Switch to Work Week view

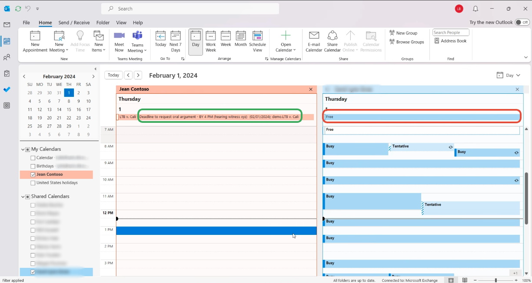tap(211, 42)
